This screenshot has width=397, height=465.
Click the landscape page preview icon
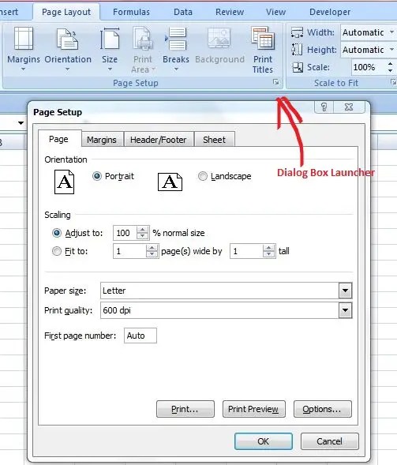170,182
